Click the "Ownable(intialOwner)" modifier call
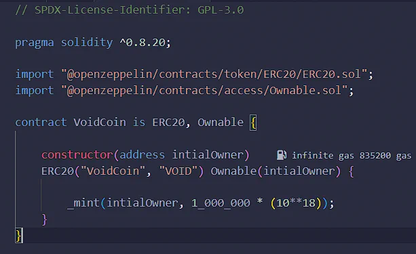Image resolution: width=416 pixels, height=254 pixels. pos(276,171)
